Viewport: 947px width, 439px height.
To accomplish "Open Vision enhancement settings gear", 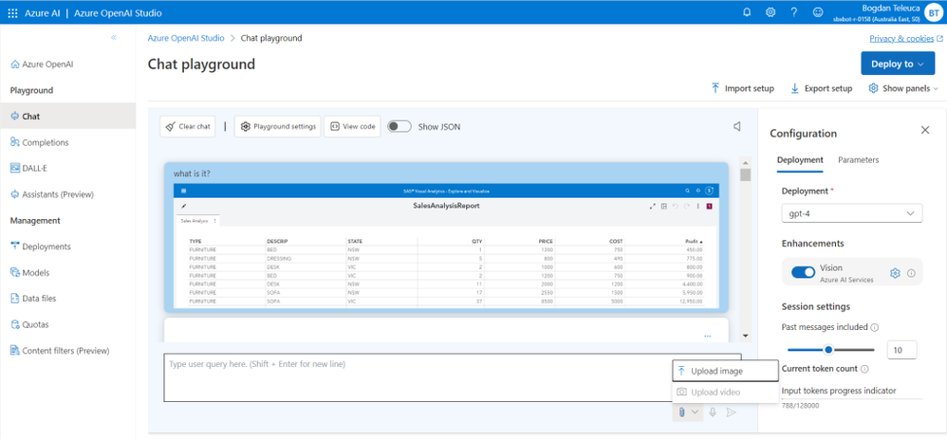I will pos(895,273).
